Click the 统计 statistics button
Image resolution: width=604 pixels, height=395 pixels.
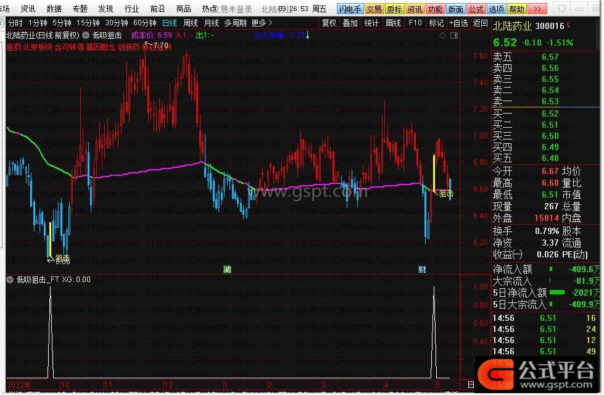pos(371,23)
